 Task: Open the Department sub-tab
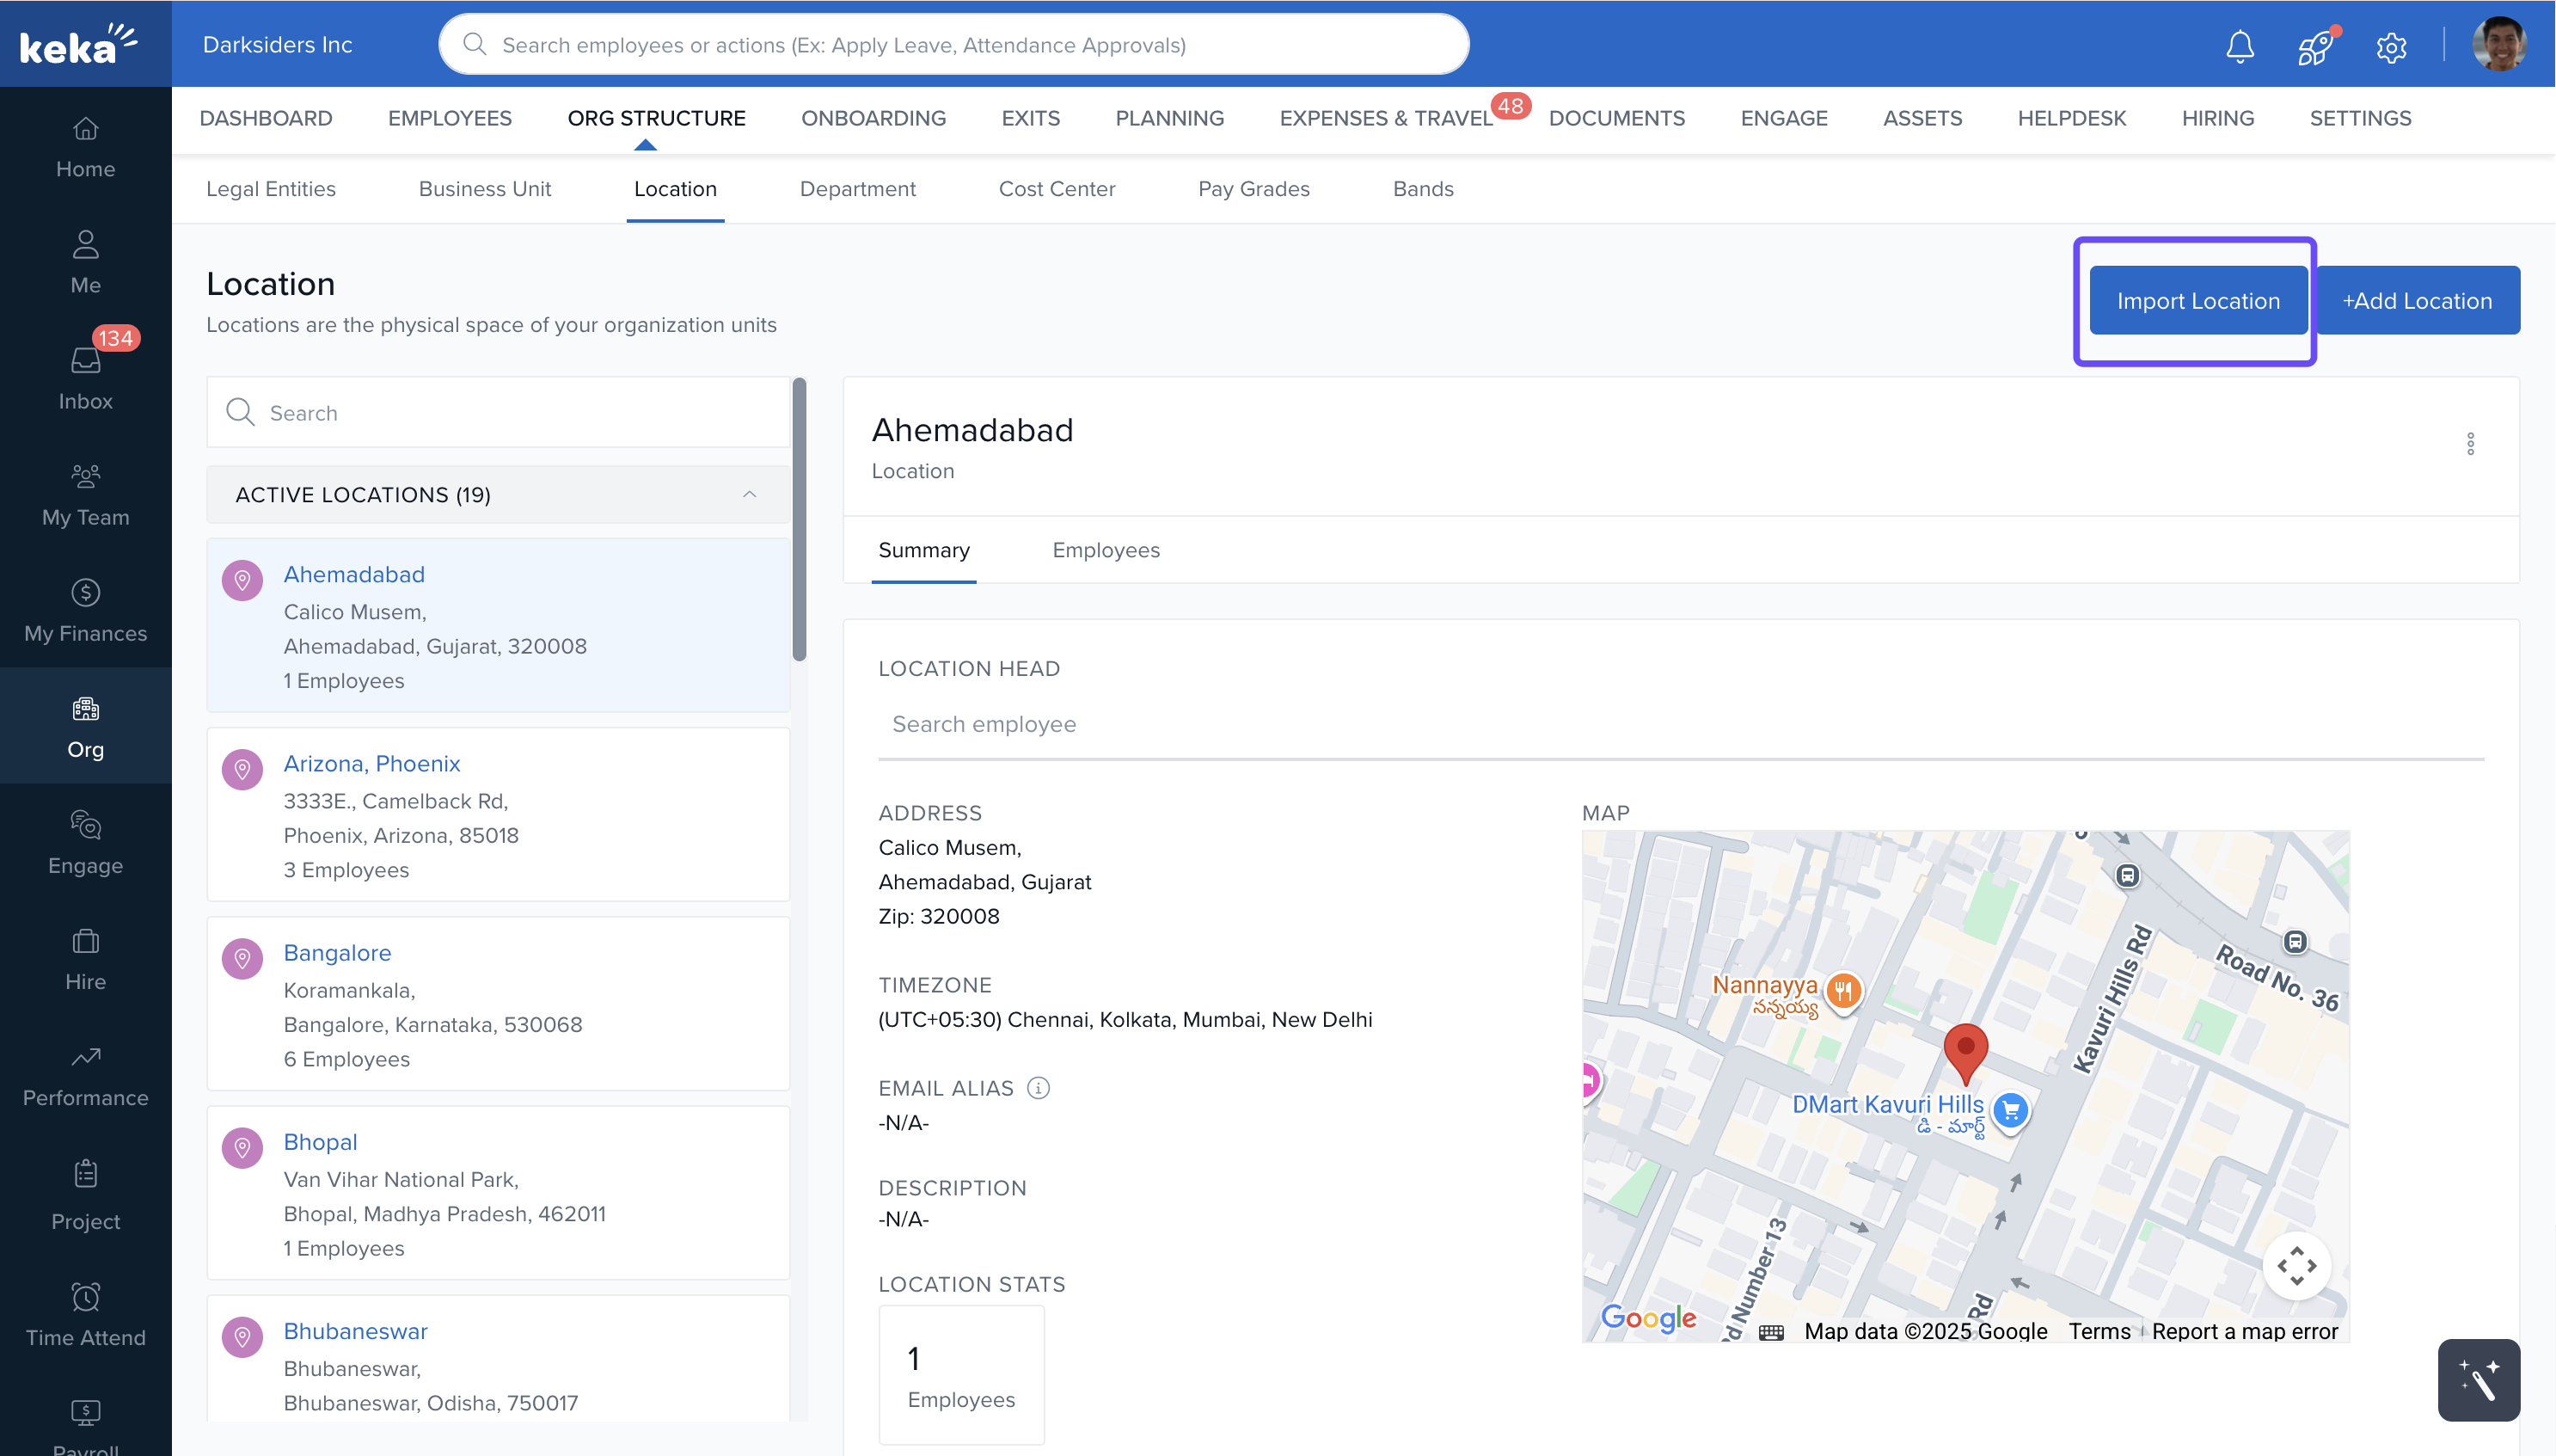tap(856, 188)
